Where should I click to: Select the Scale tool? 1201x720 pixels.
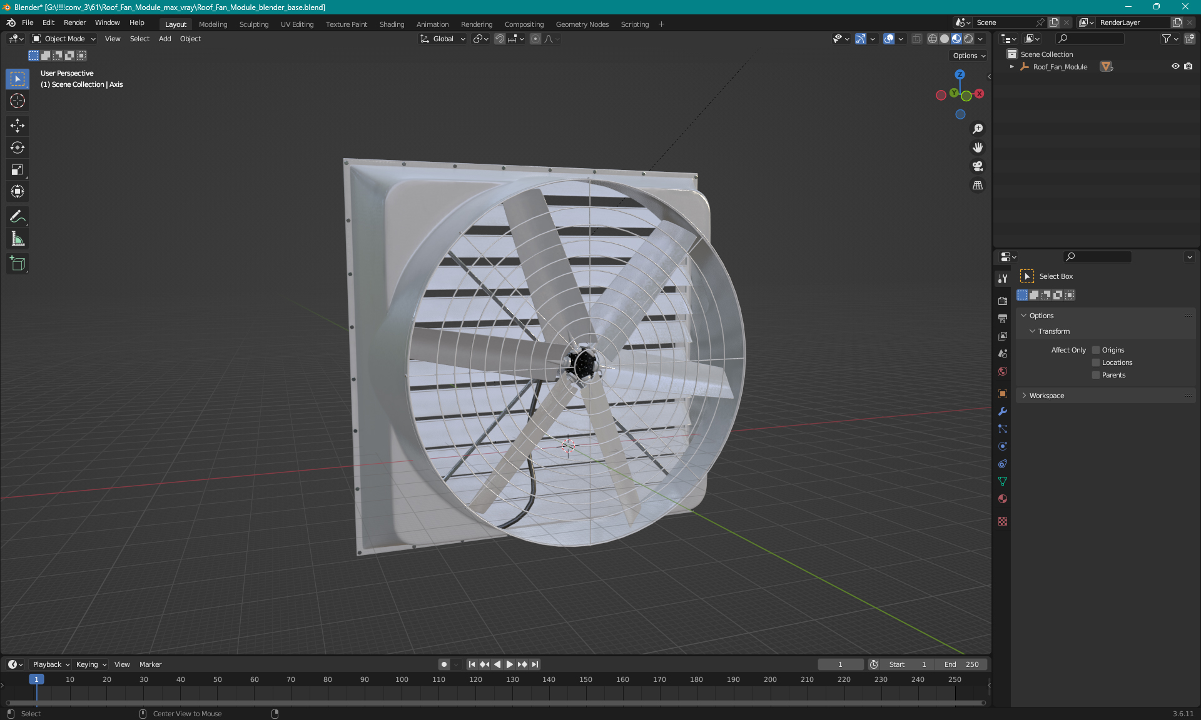click(18, 170)
